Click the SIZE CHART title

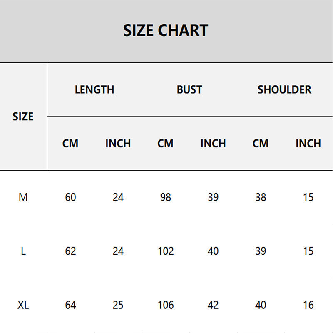(166, 30)
